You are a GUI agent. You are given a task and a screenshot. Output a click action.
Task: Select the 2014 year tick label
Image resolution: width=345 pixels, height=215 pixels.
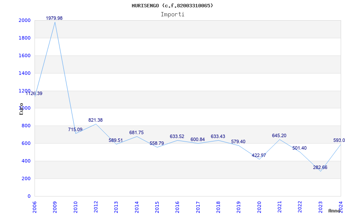tap(137, 207)
